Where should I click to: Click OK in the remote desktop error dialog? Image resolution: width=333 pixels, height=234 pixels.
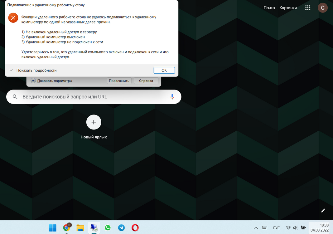[164, 70]
